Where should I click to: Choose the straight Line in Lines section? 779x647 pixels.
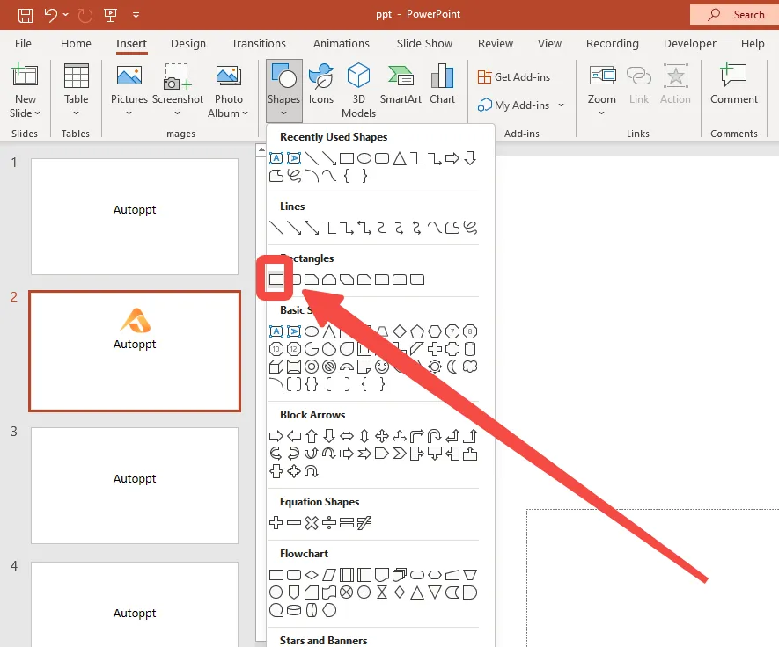[x=276, y=228]
